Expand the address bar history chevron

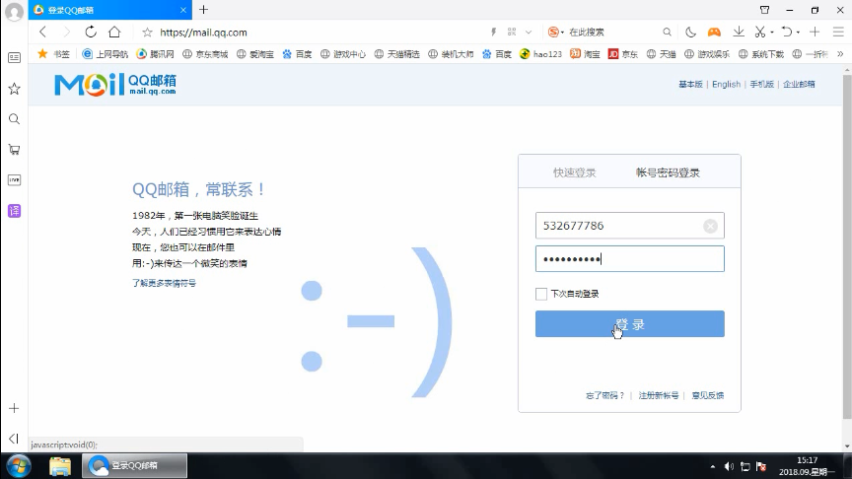(529, 33)
